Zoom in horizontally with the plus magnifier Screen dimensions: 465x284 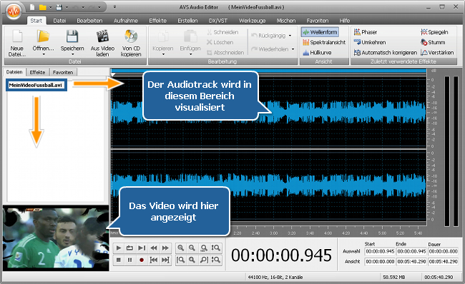point(180,248)
